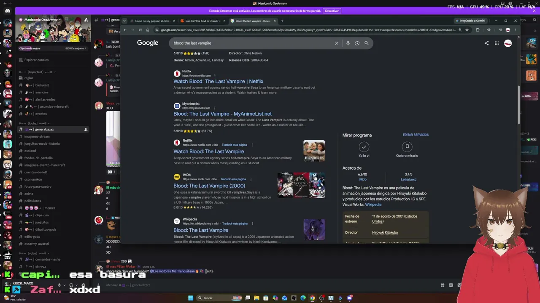The height and width of the screenshot is (303, 540).
Task: Go back in Chrome
Action: pos(125,30)
